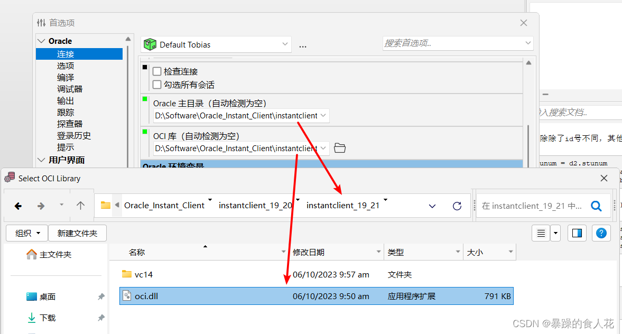Click the 新建文件夹 button
This screenshot has width=622, height=334.
[77, 233]
